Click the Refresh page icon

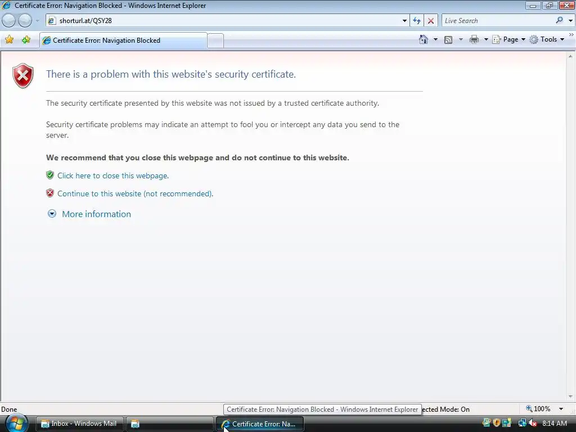coord(417,21)
